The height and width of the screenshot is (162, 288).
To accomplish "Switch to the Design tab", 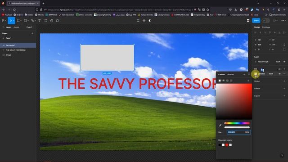I will pyautogui.click(x=257, y=27).
